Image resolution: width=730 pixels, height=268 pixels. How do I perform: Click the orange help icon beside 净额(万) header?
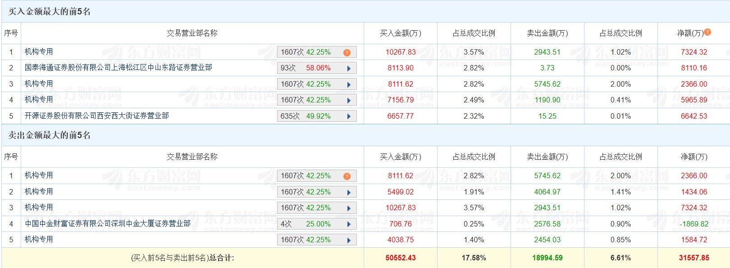point(707,32)
